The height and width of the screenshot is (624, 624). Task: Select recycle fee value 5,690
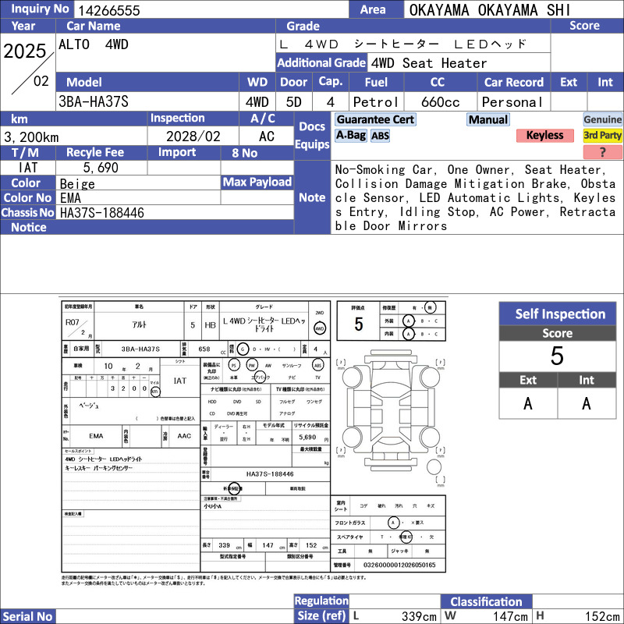tap(101, 168)
